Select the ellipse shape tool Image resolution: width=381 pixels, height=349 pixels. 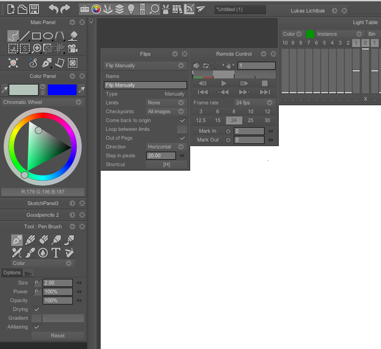(x=48, y=36)
